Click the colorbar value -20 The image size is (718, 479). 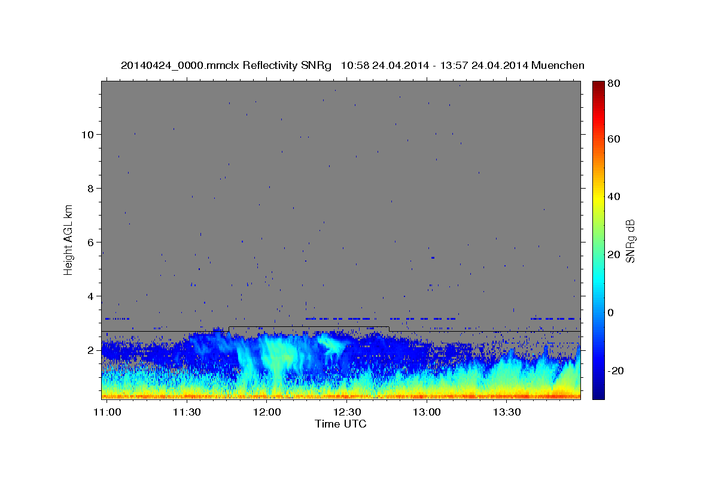[x=615, y=371]
